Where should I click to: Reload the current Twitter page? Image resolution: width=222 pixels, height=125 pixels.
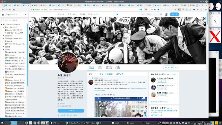click(10, 9)
